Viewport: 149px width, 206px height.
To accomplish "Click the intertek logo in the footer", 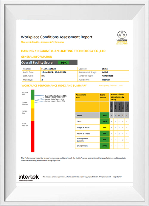I will point(29,178).
